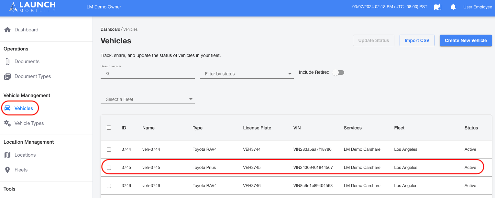Open Locations in sidebar

point(25,155)
